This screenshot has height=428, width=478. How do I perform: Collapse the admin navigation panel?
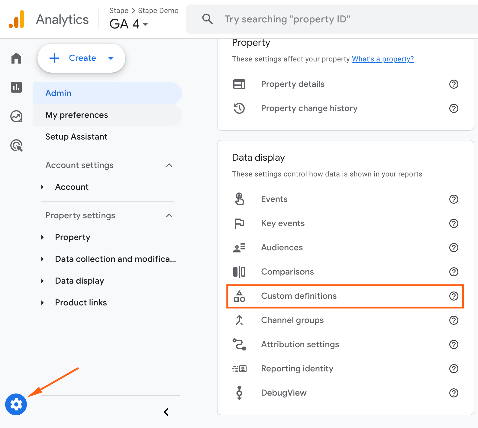tap(166, 412)
